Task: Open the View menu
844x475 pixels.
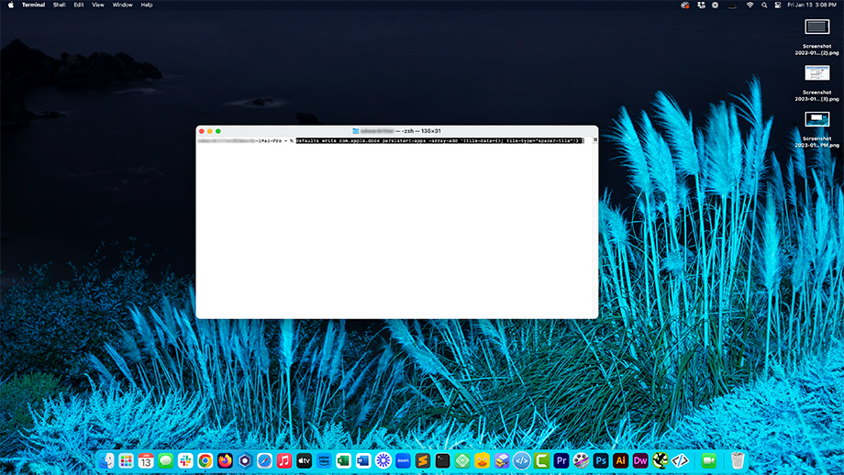Action: [x=98, y=5]
